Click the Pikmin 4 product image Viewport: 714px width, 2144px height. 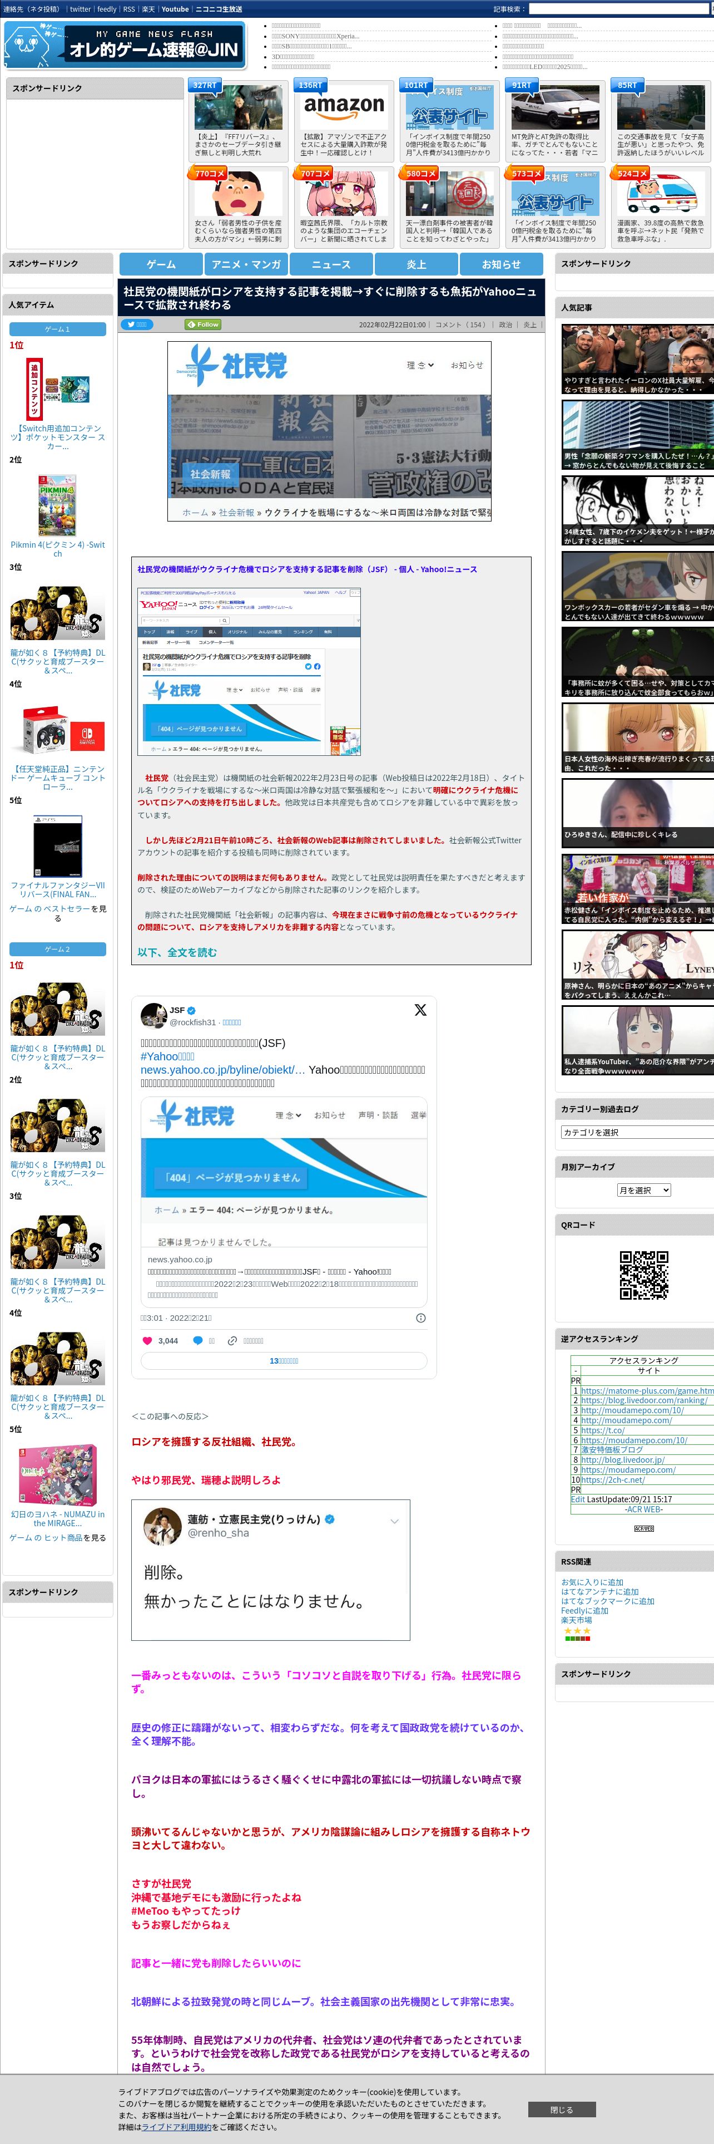57,504
